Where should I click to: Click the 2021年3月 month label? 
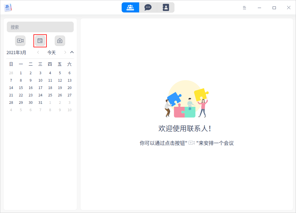tap(16, 53)
